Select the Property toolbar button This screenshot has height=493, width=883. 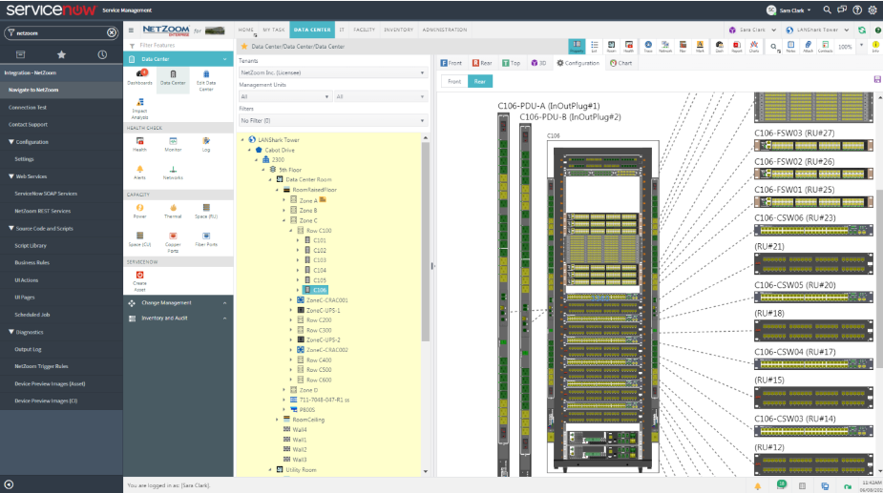(x=577, y=46)
